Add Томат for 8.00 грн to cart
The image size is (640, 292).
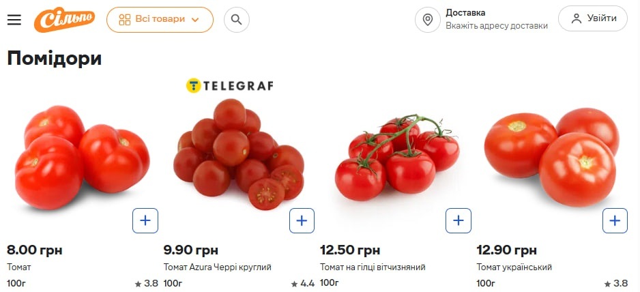point(145,220)
